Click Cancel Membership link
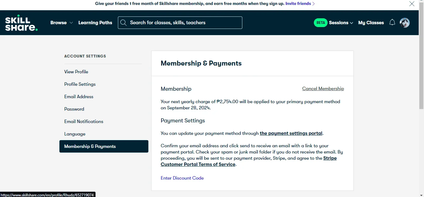424x197 pixels. coord(323,89)
